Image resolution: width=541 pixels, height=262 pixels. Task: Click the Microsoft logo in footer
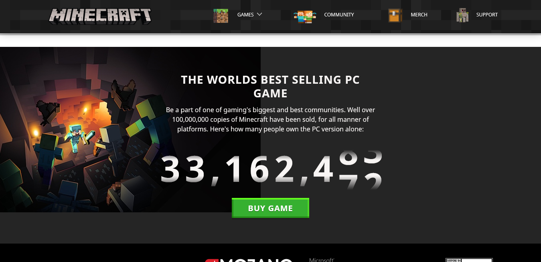(x=322, y=260)
